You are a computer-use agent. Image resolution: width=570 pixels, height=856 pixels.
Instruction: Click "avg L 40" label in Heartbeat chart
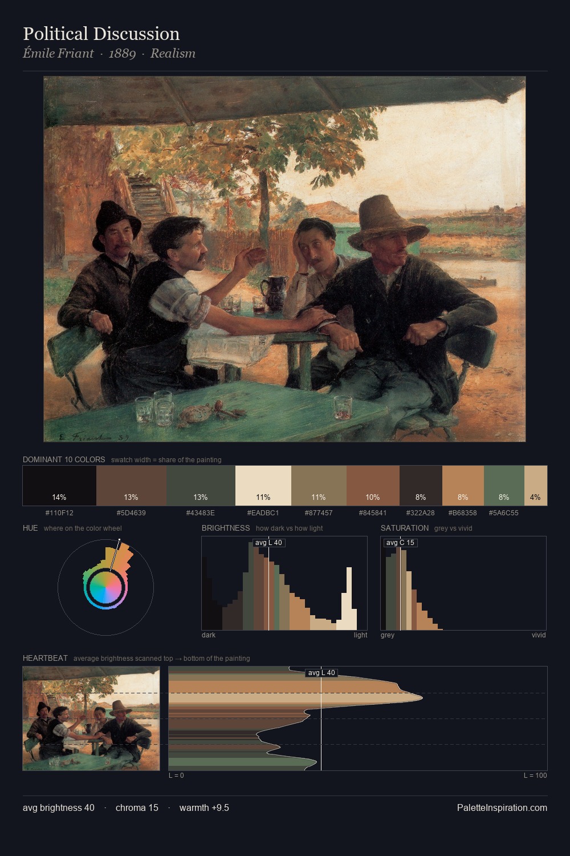pyautogui.click(x=321, y=673)
